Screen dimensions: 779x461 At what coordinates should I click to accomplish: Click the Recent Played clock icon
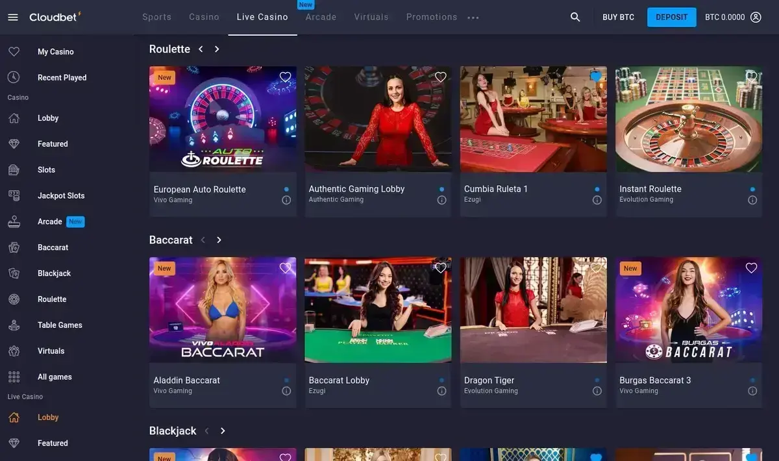pyautogui.click(x=14, y=77)
